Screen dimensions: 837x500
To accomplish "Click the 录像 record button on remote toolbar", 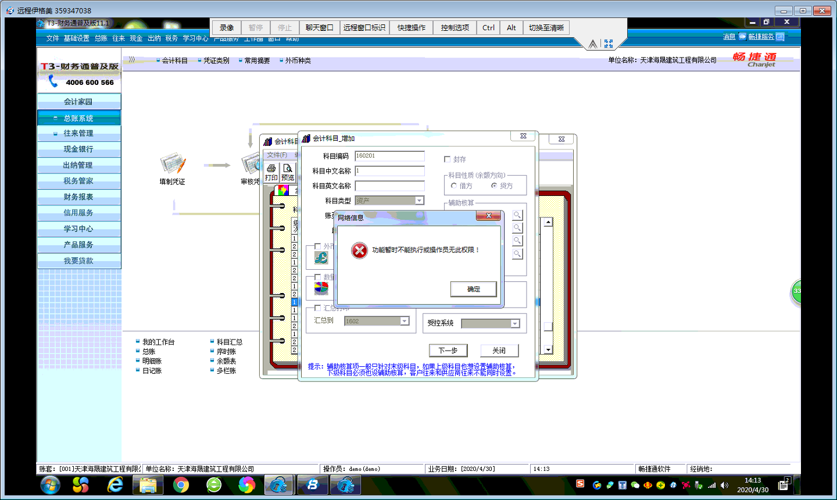I will 227,28.
